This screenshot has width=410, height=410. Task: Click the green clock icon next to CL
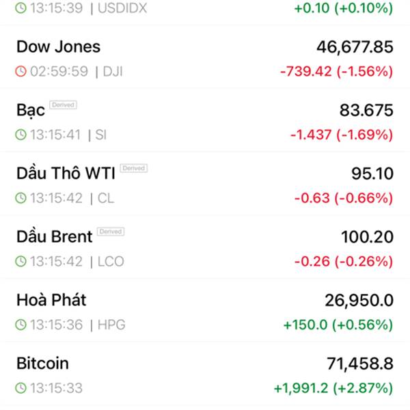(20, 198)
